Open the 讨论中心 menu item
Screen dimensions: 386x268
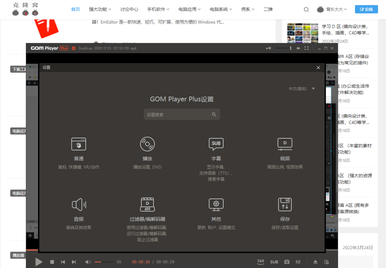click(129, 9)
